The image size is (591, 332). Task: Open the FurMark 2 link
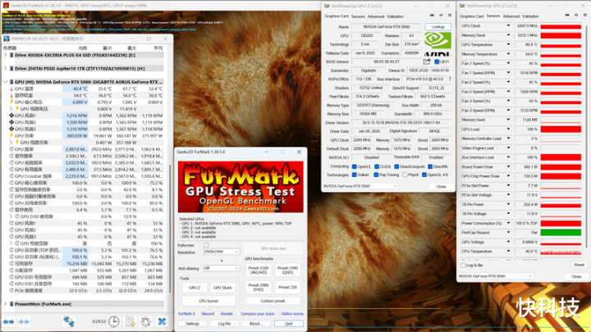click(x=186, y=313)
